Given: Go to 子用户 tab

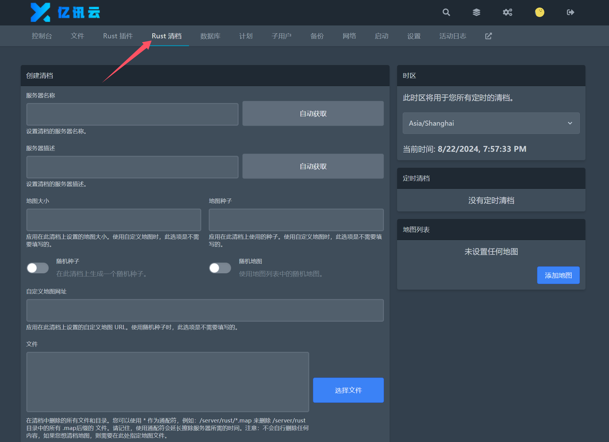Looking at the screenshot, I should click(x=281, y=36).
